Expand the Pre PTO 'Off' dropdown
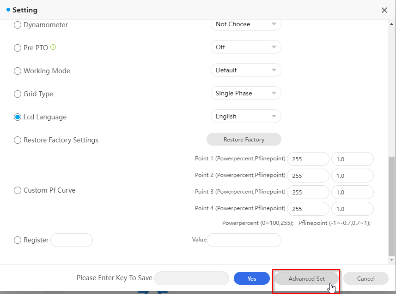 click(x=245, y=47)
